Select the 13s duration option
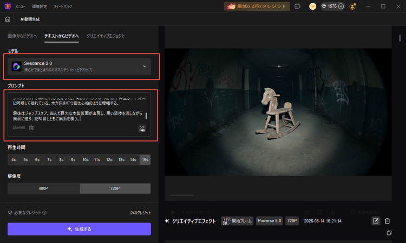 (x=121, y=160)
